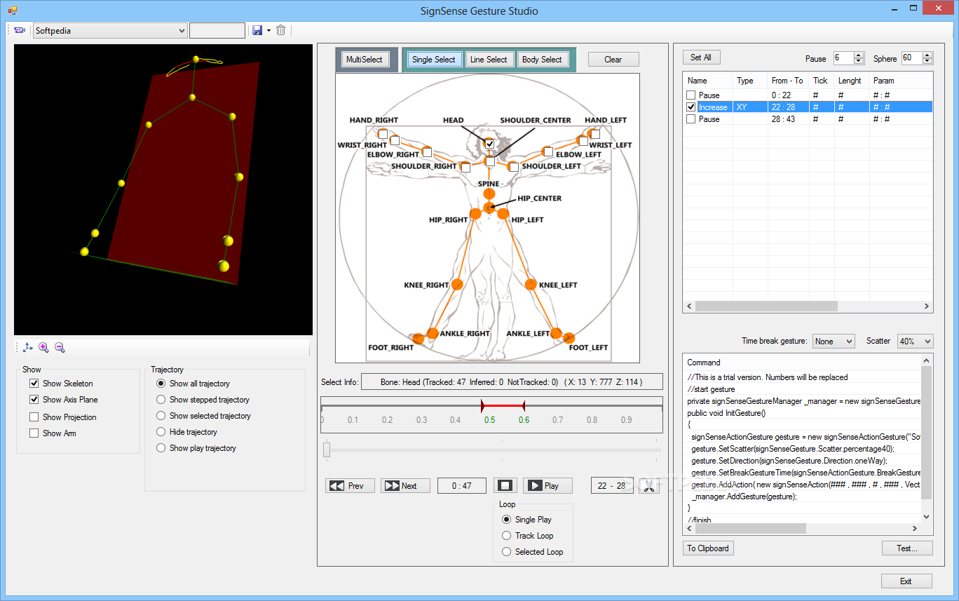Viewport: 959px width, 601px height.
Task: Select the KNEE_RIGHT joint dot
Action: point(457,284)
